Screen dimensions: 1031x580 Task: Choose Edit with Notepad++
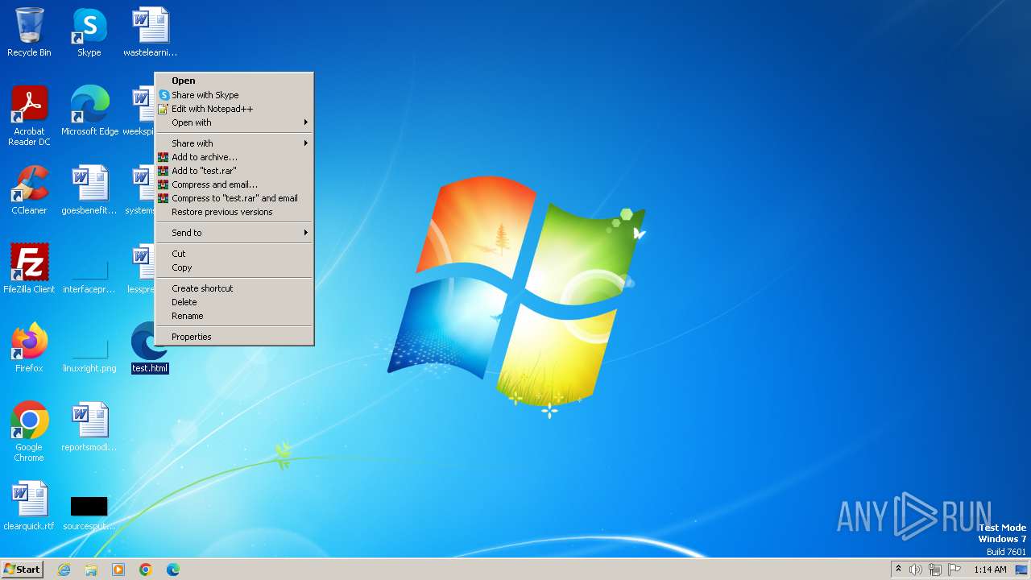234,109
